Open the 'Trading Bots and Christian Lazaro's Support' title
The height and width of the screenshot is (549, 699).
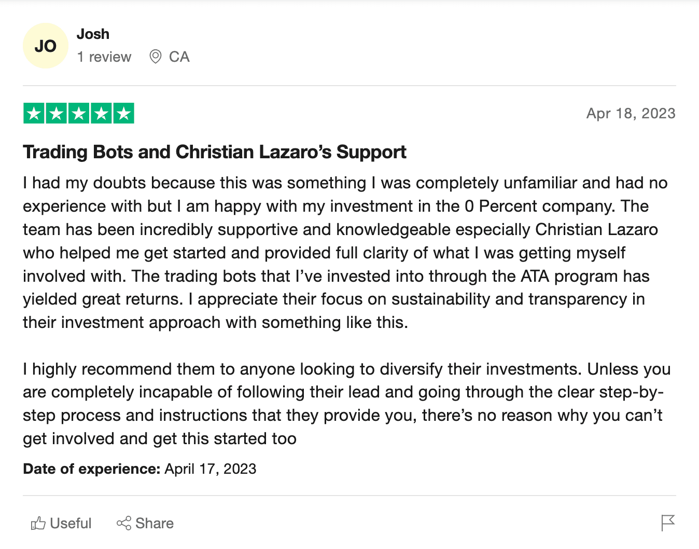point(214,152)
